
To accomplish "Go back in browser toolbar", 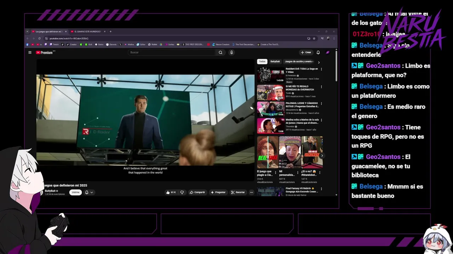I will pyautogui.click(x=28, y=38).
